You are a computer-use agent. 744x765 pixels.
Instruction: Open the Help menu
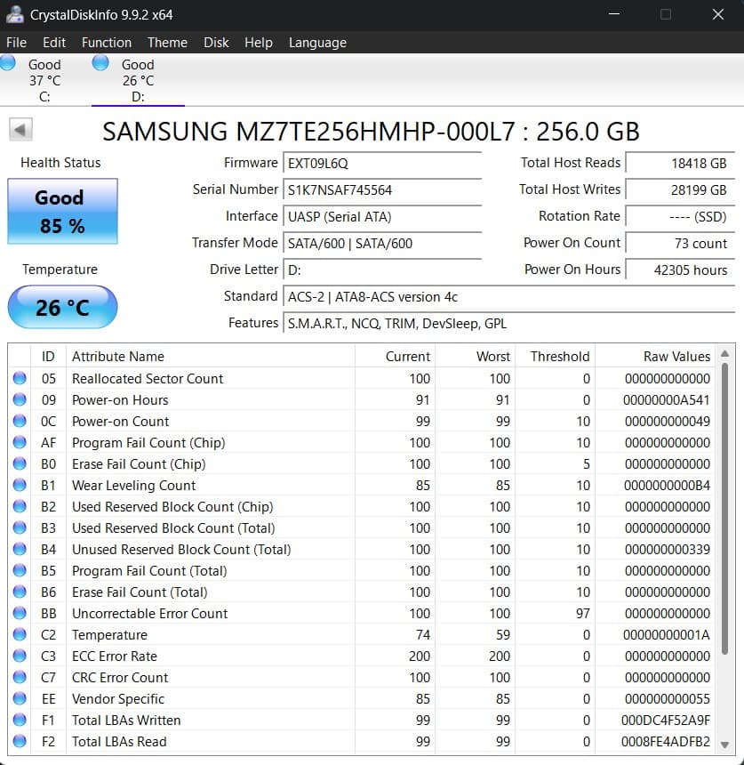(x=259, y=43)
